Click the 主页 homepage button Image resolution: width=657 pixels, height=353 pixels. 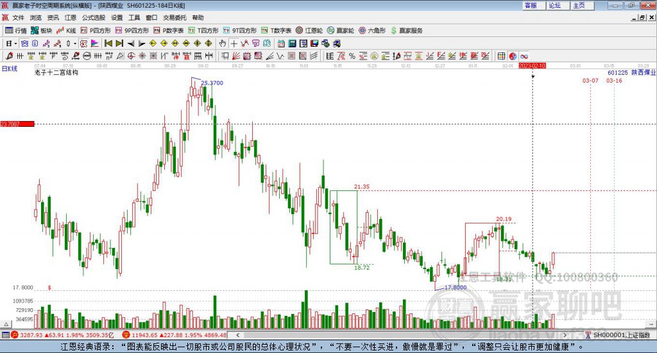[x=583, y=5]
